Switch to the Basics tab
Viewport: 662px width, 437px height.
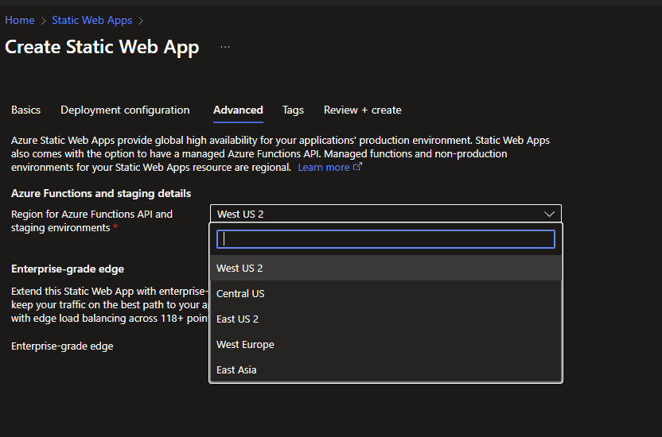25,110
